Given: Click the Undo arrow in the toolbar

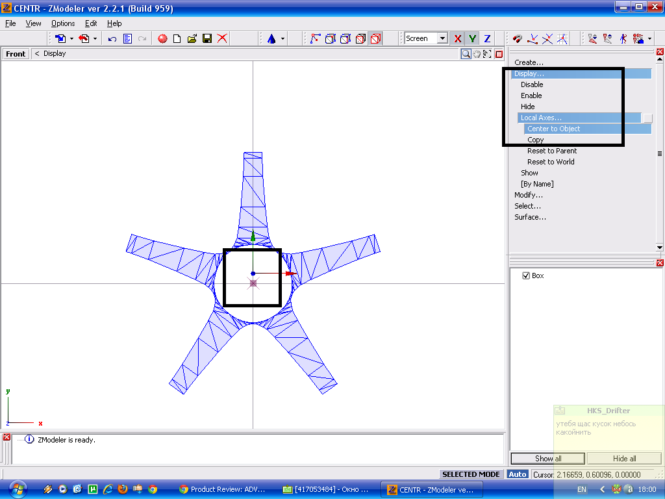Looking at the screenshot, I should [x=112, y=39].
